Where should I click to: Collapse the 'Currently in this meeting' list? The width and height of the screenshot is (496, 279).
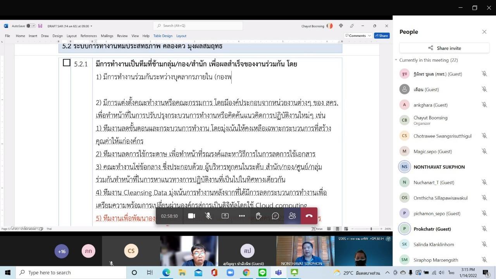coord(396,60)
